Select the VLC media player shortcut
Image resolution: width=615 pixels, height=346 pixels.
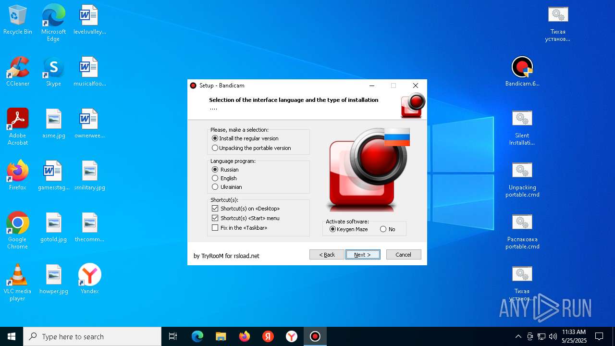click(18, 283)
